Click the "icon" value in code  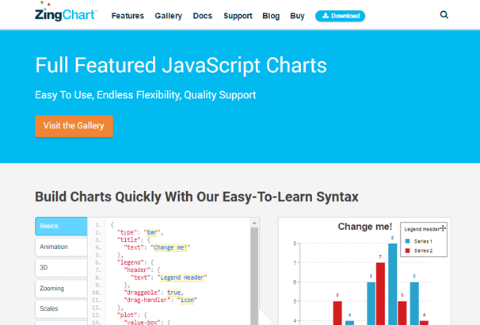(187, 300)
